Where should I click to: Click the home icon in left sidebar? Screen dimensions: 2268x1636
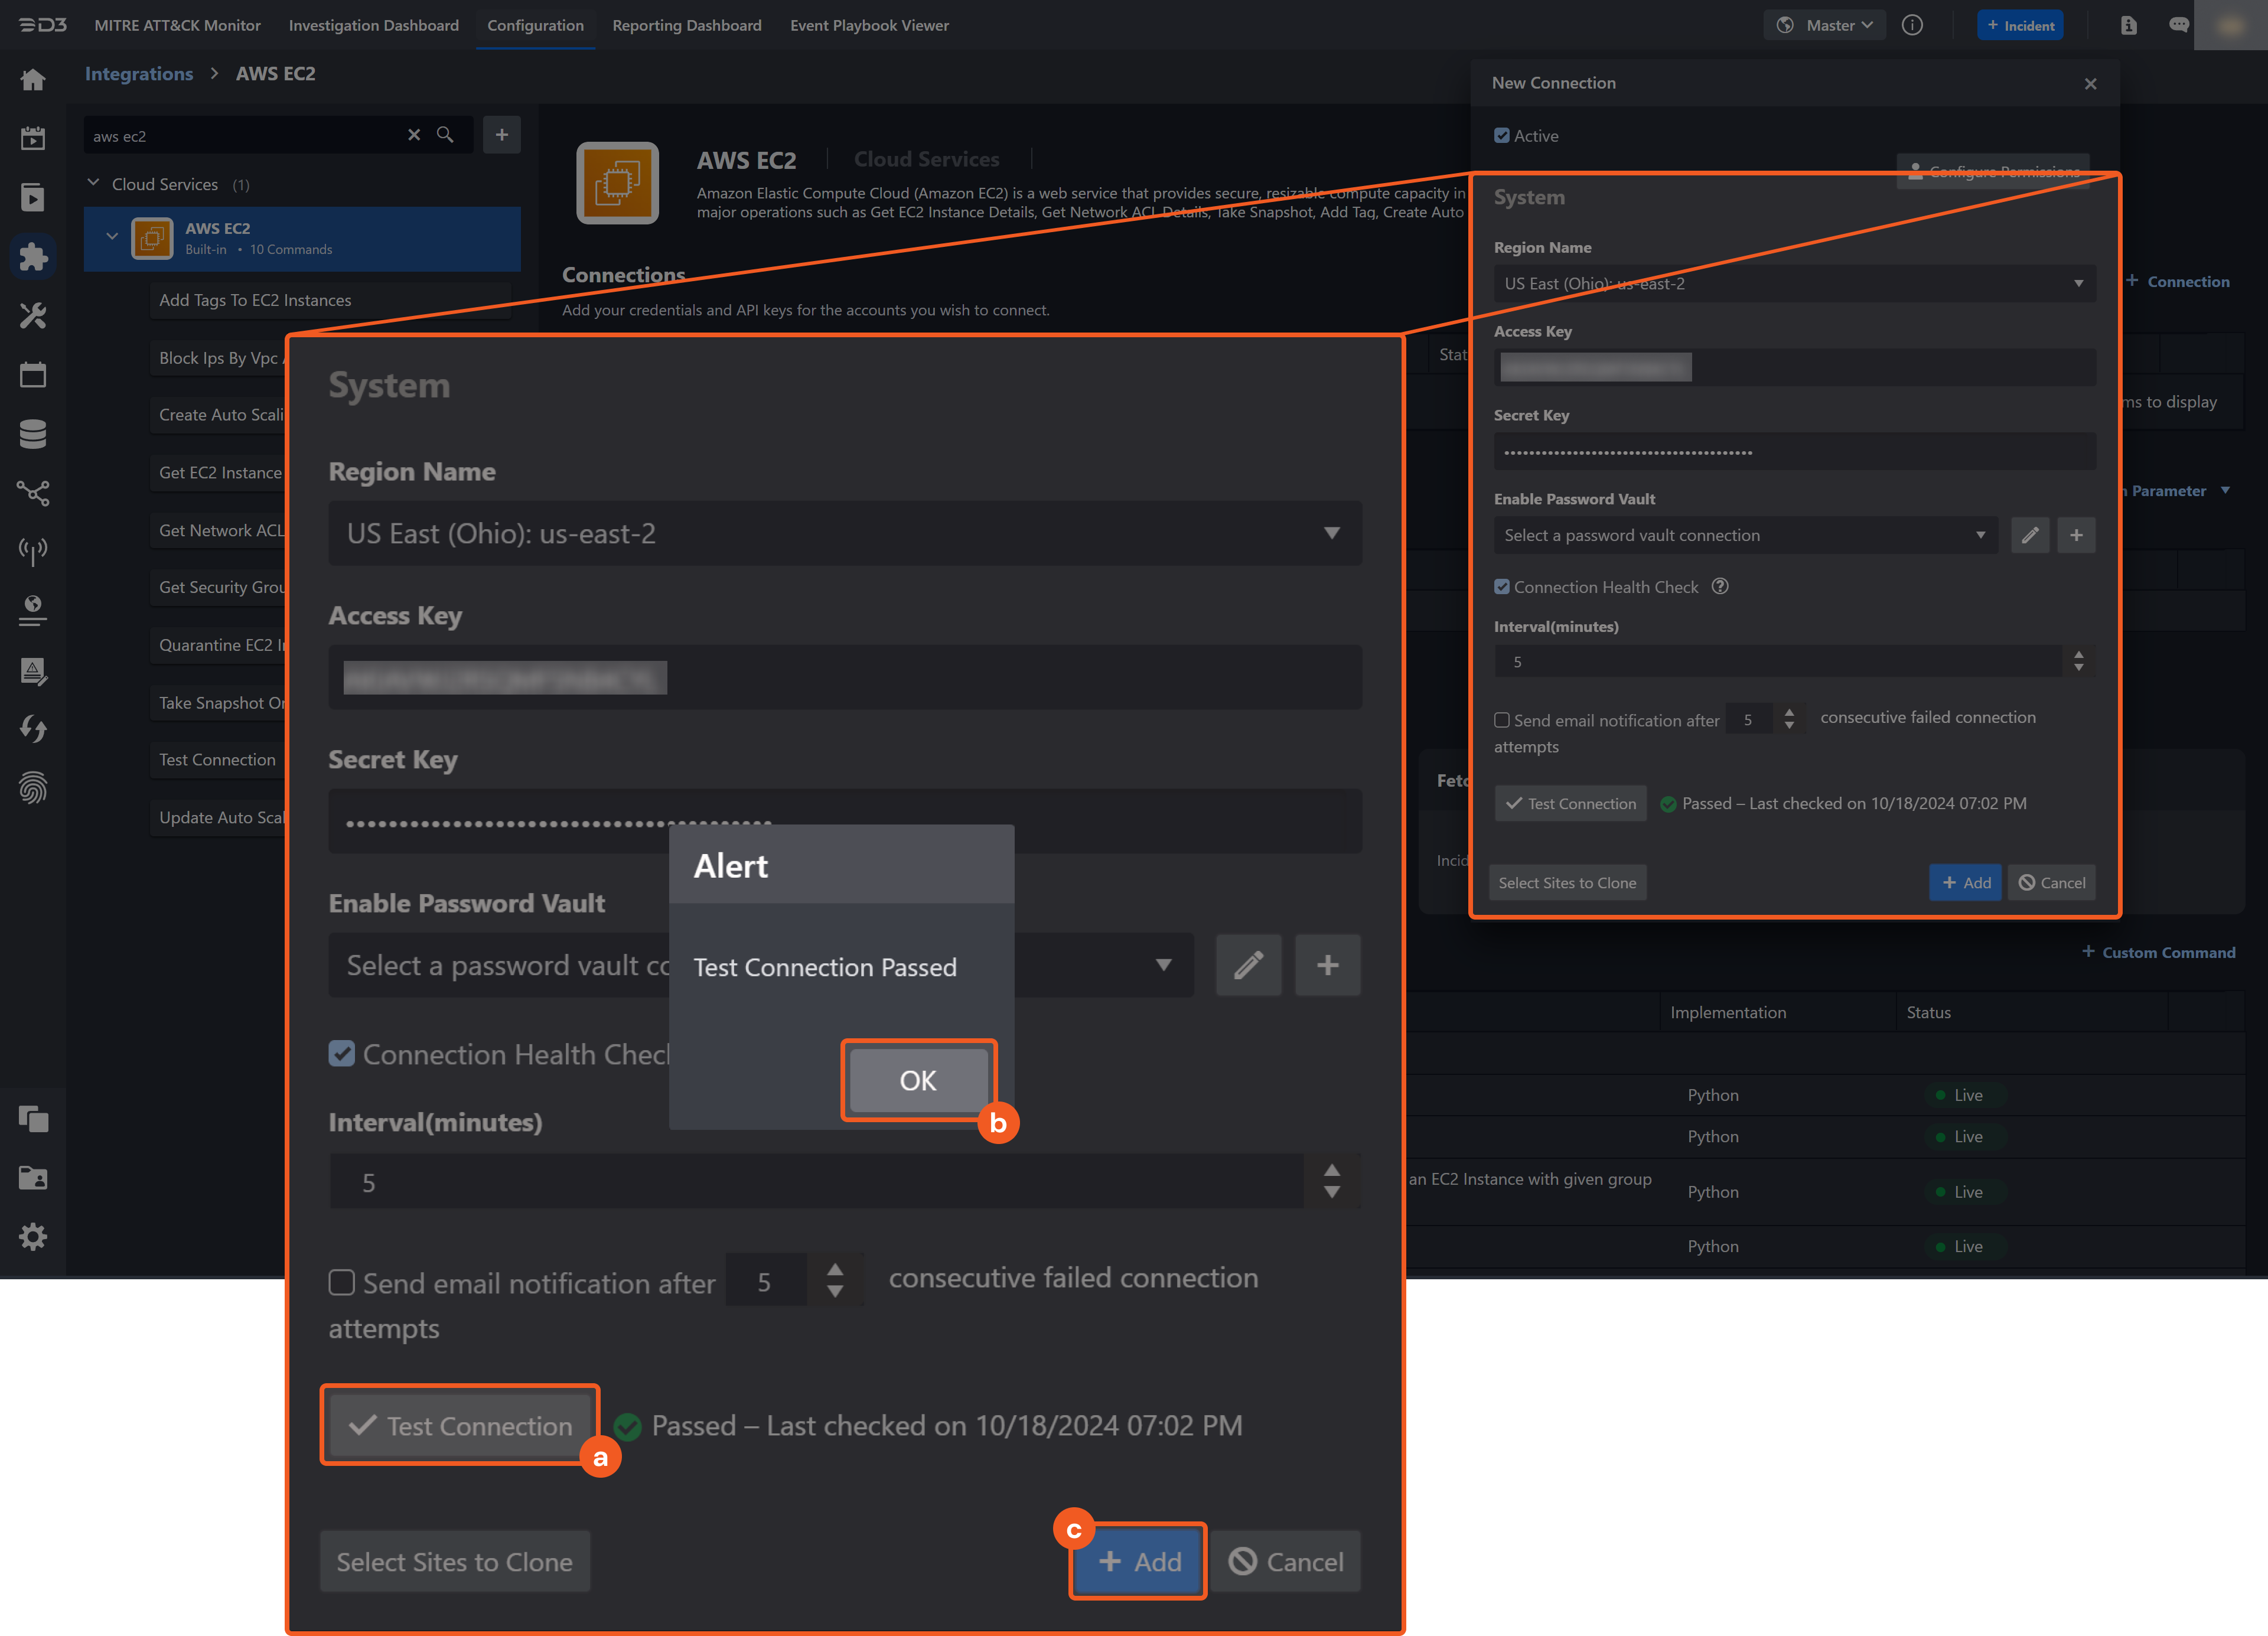(x=33, y=80)
